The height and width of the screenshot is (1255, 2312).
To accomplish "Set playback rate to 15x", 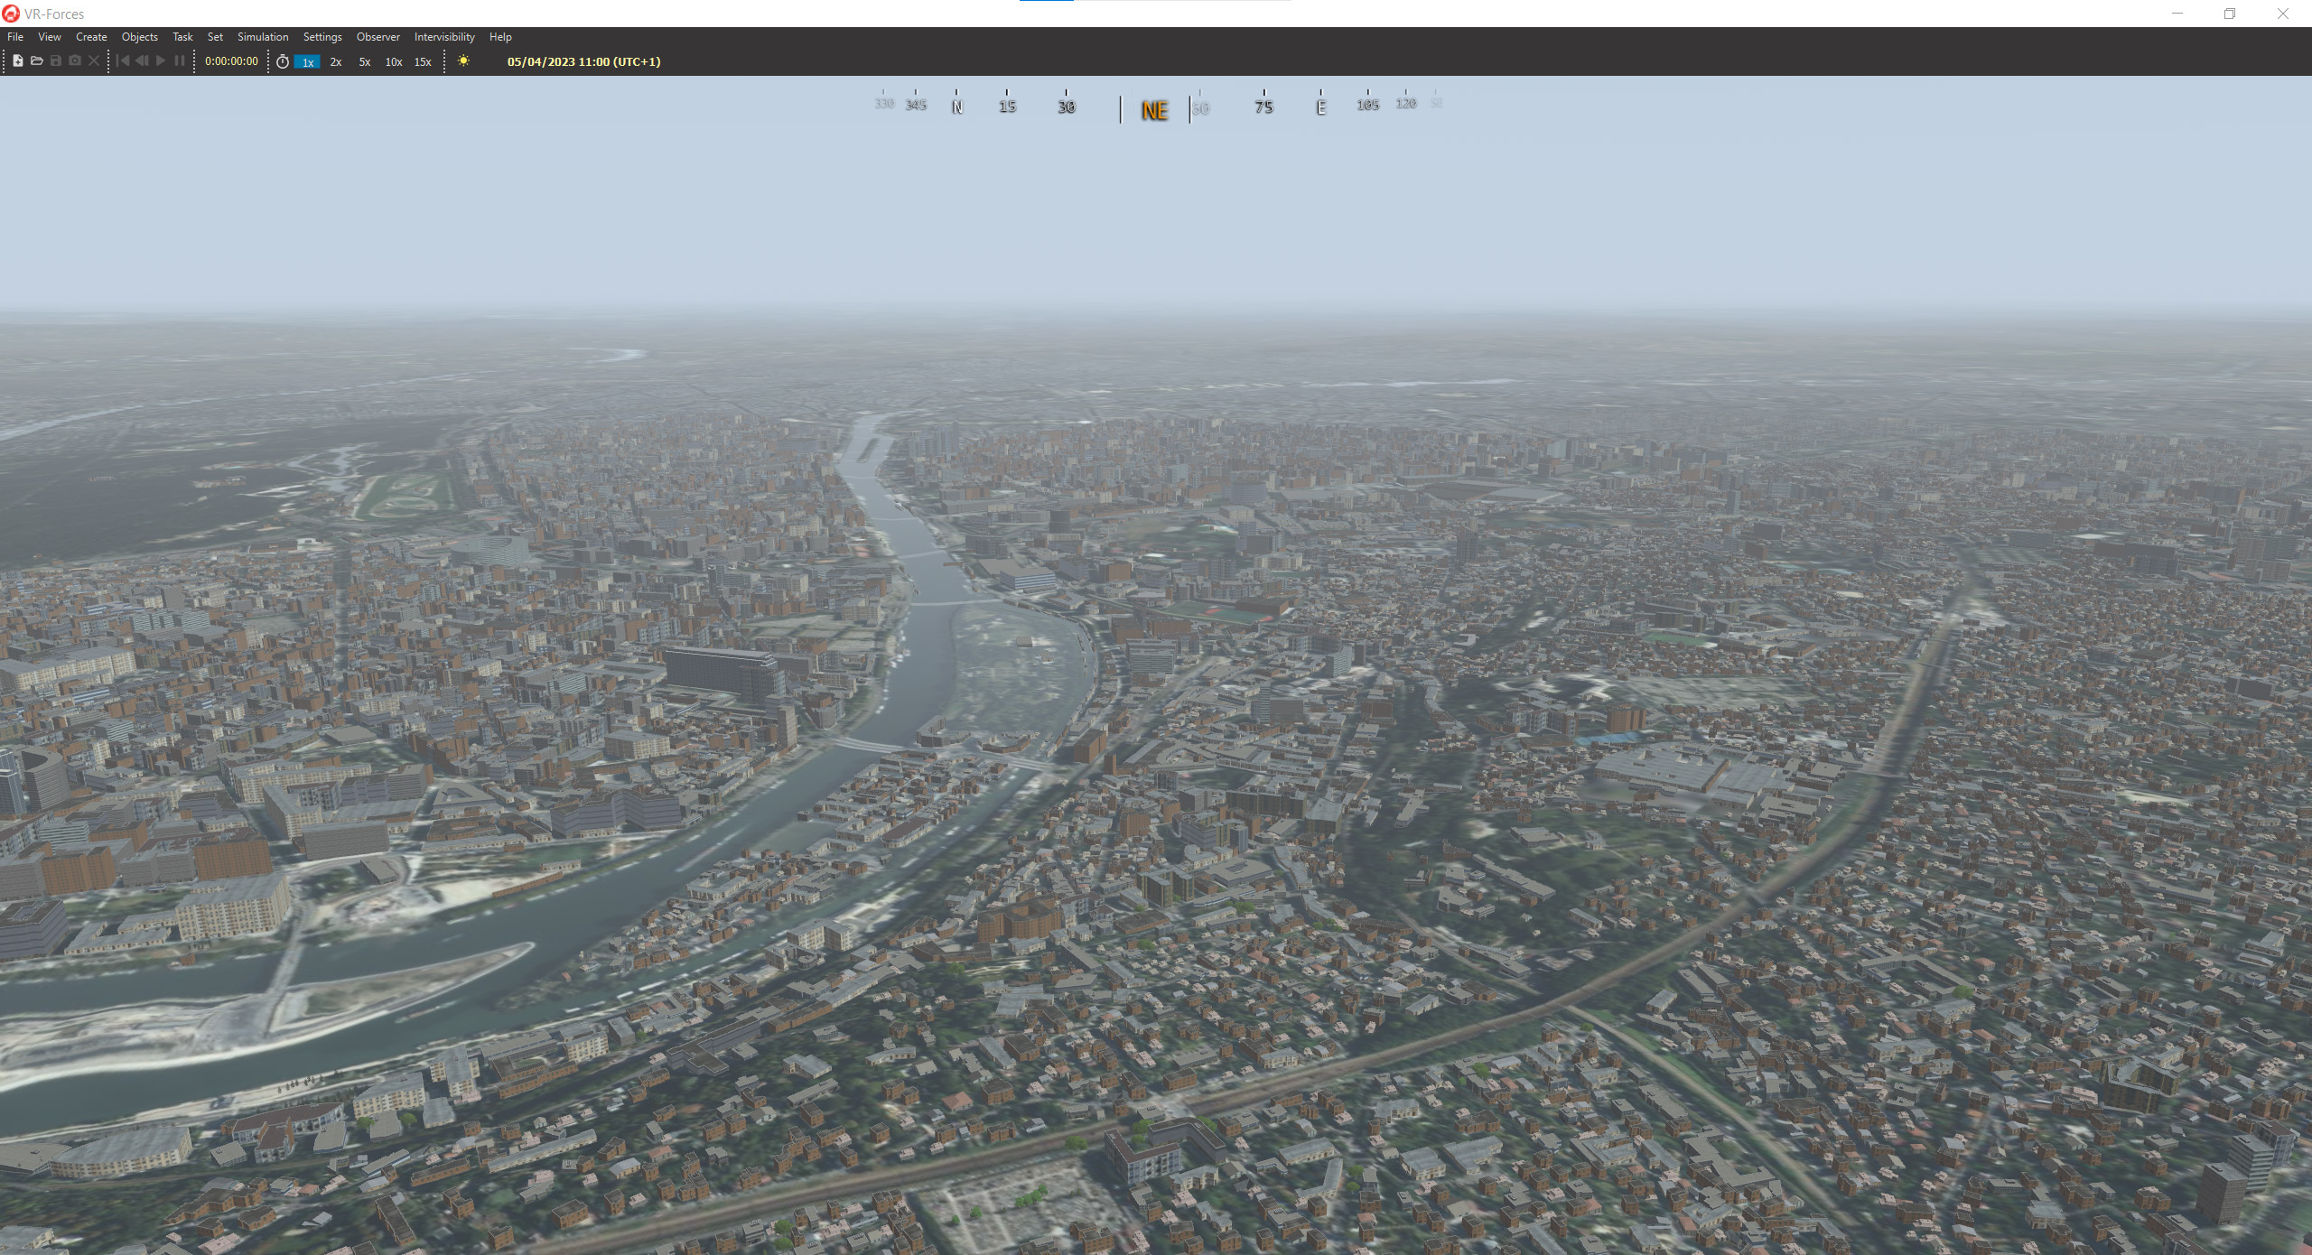I will (x=421, y=61).
